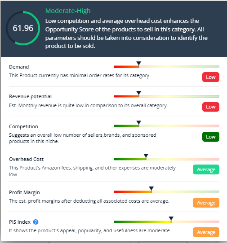
Task: Click the Moderate-High heading
Action: point(68,11)
